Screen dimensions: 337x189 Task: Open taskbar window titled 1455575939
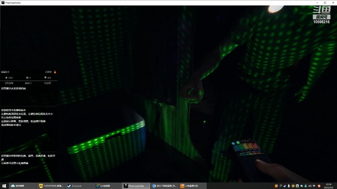tap(51, 186)
